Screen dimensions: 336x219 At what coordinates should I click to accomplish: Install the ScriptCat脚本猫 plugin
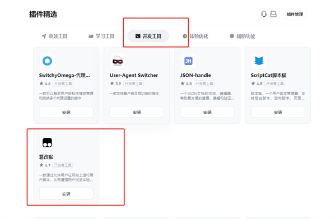tap(278, 112)
